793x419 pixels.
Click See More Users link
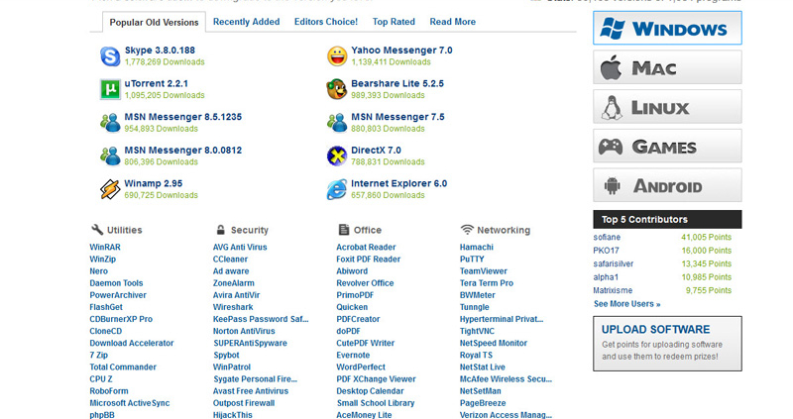click(x=627, y=304)
